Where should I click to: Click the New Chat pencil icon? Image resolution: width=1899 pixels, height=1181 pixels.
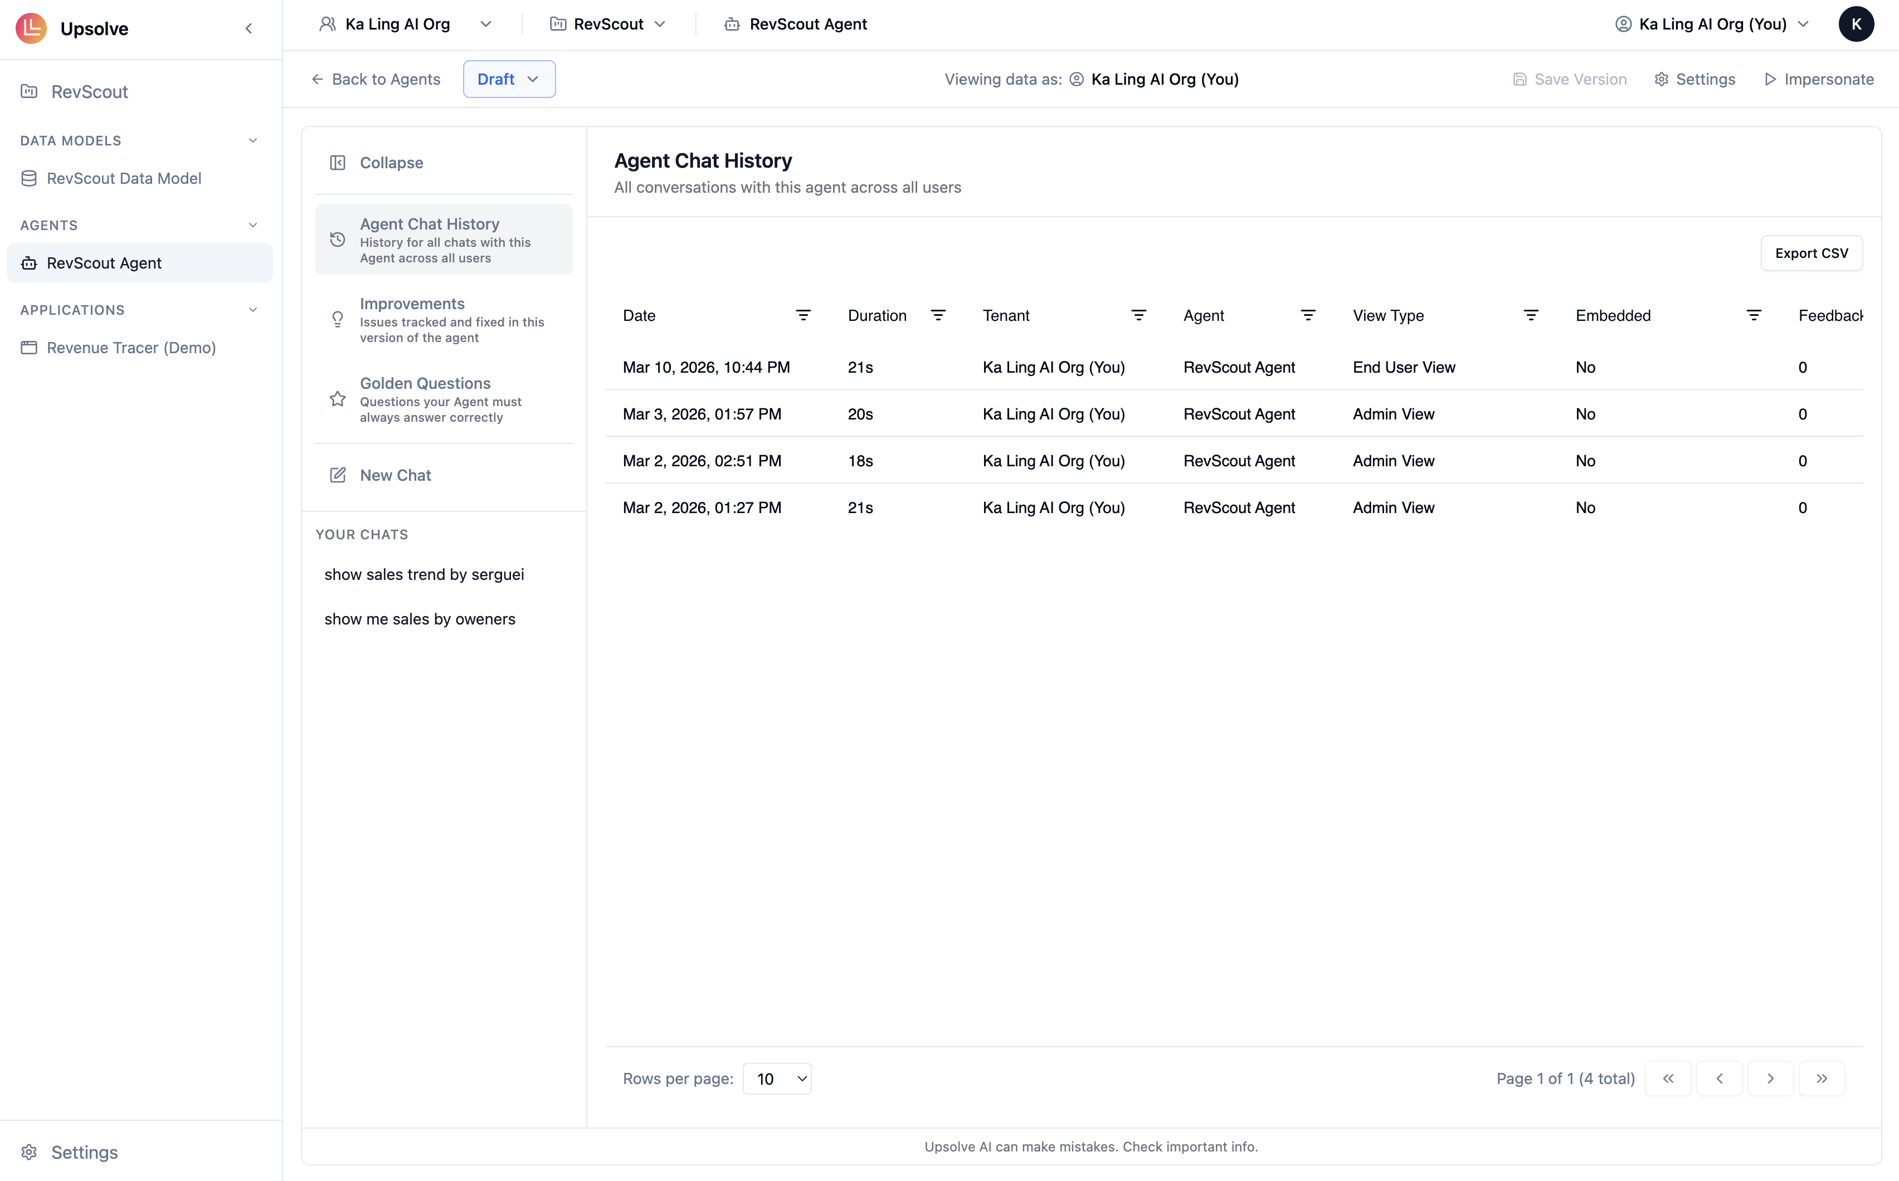[338, 475]
